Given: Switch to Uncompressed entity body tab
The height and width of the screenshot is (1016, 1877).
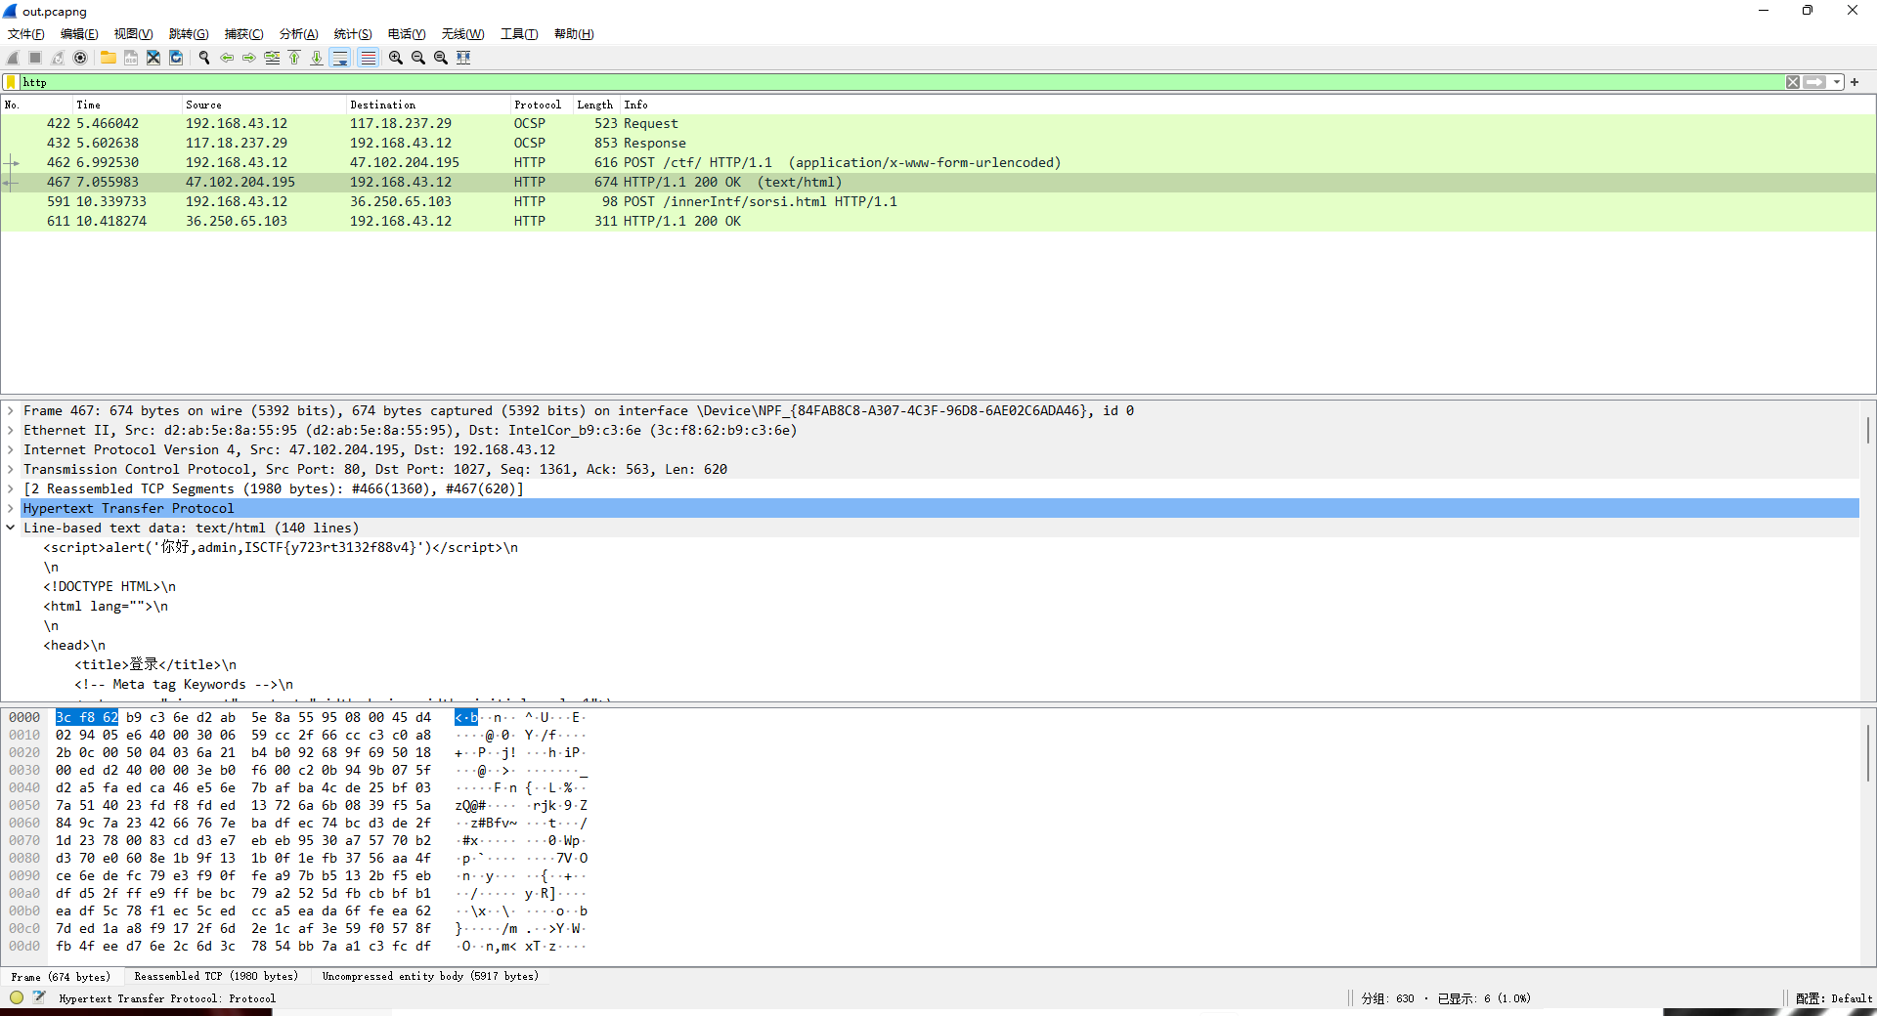Looking at the screenshot, I should 430,976.
